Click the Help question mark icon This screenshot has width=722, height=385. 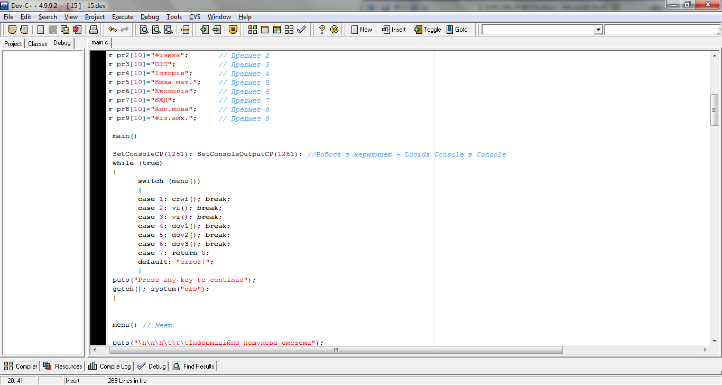pos(321,30)
